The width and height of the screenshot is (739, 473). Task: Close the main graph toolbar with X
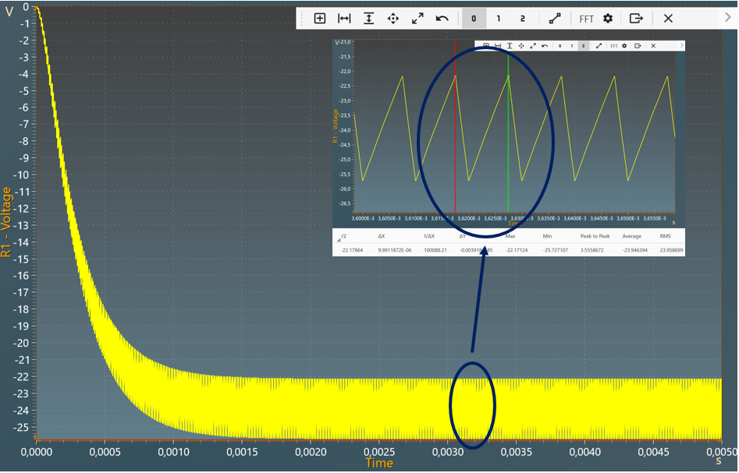pyautogui.click(x=668, y=19)
